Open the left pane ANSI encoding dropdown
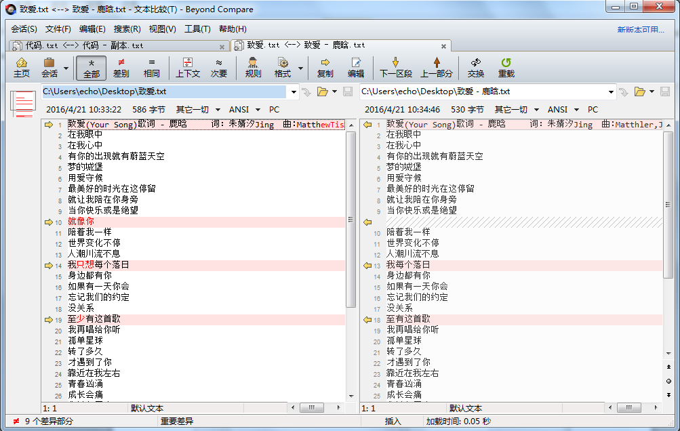Screen dimensions: 680x431 pos(249,109)
